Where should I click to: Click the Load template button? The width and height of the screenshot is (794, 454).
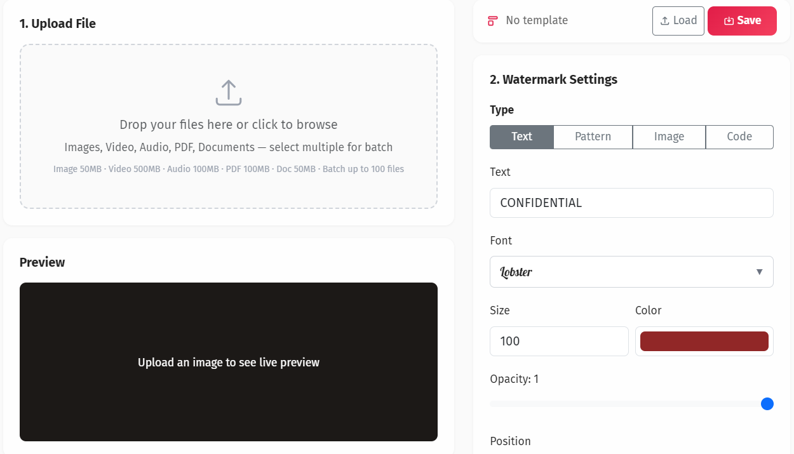(x=678, y=20)
